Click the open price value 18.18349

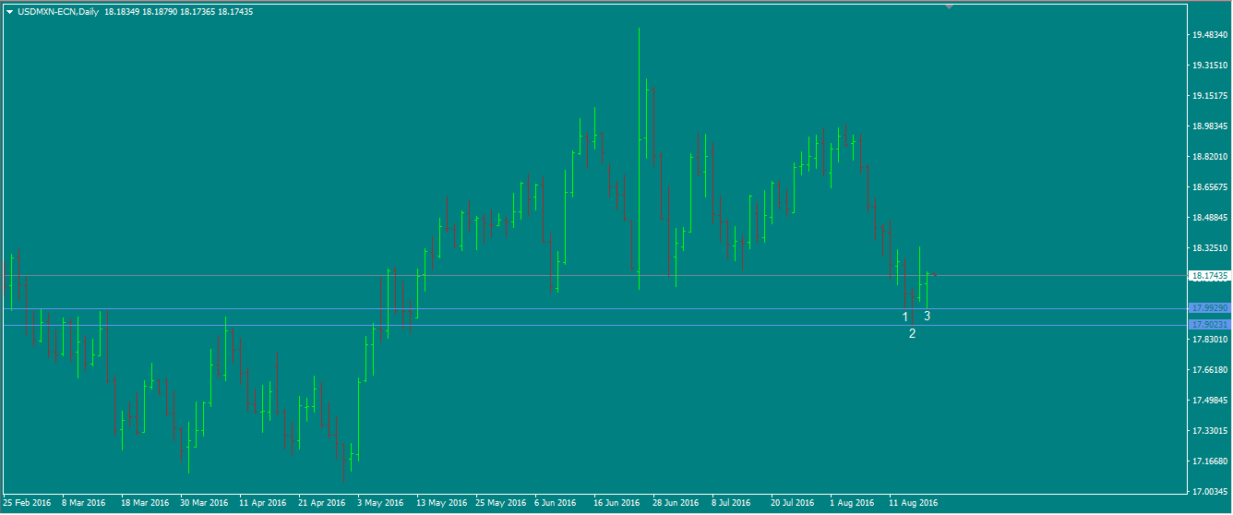[122, 12]
